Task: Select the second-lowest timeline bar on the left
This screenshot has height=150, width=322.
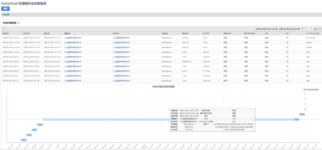Action: 29,135
